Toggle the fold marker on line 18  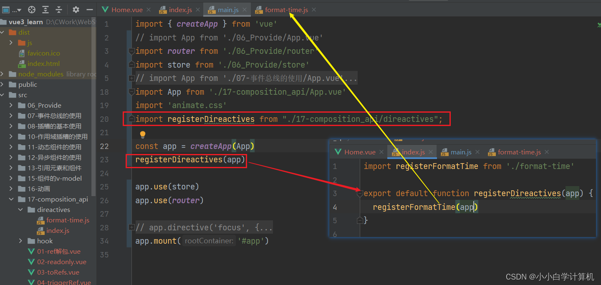pyautogui.click(x=132, y=92)
